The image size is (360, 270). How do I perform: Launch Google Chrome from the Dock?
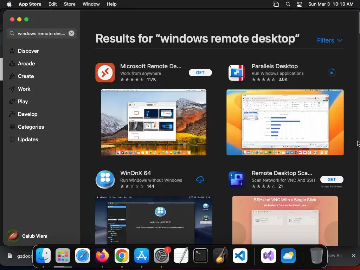pos(122,256)
